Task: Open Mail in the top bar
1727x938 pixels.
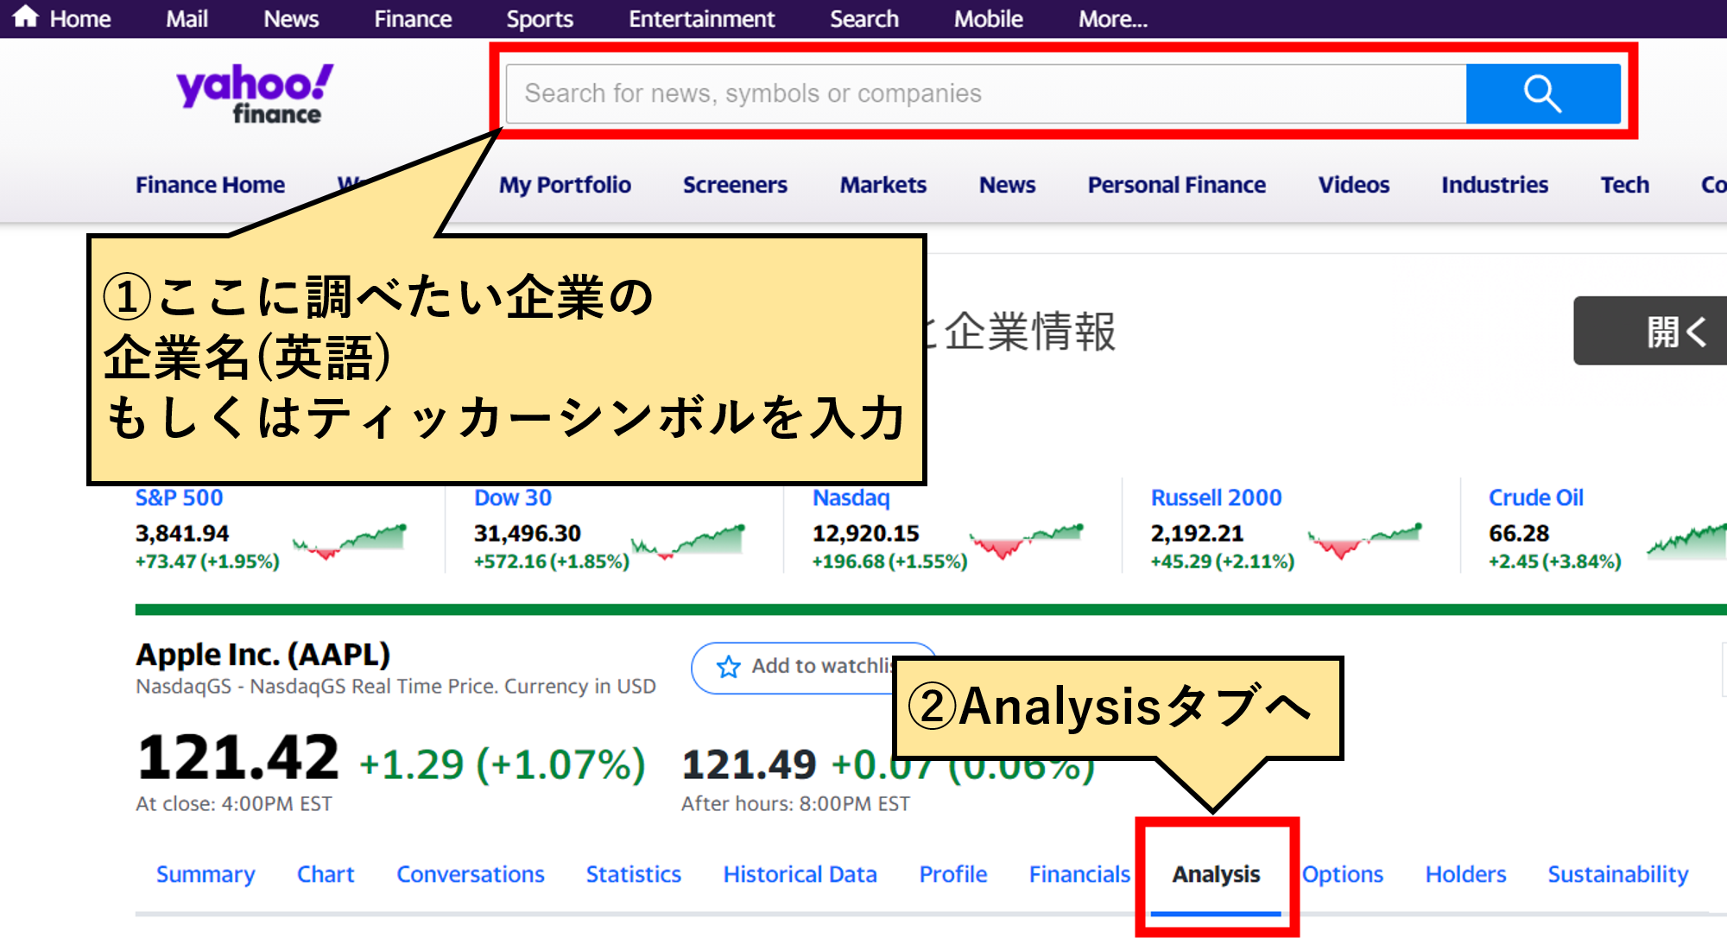Action: click(187, 19)
